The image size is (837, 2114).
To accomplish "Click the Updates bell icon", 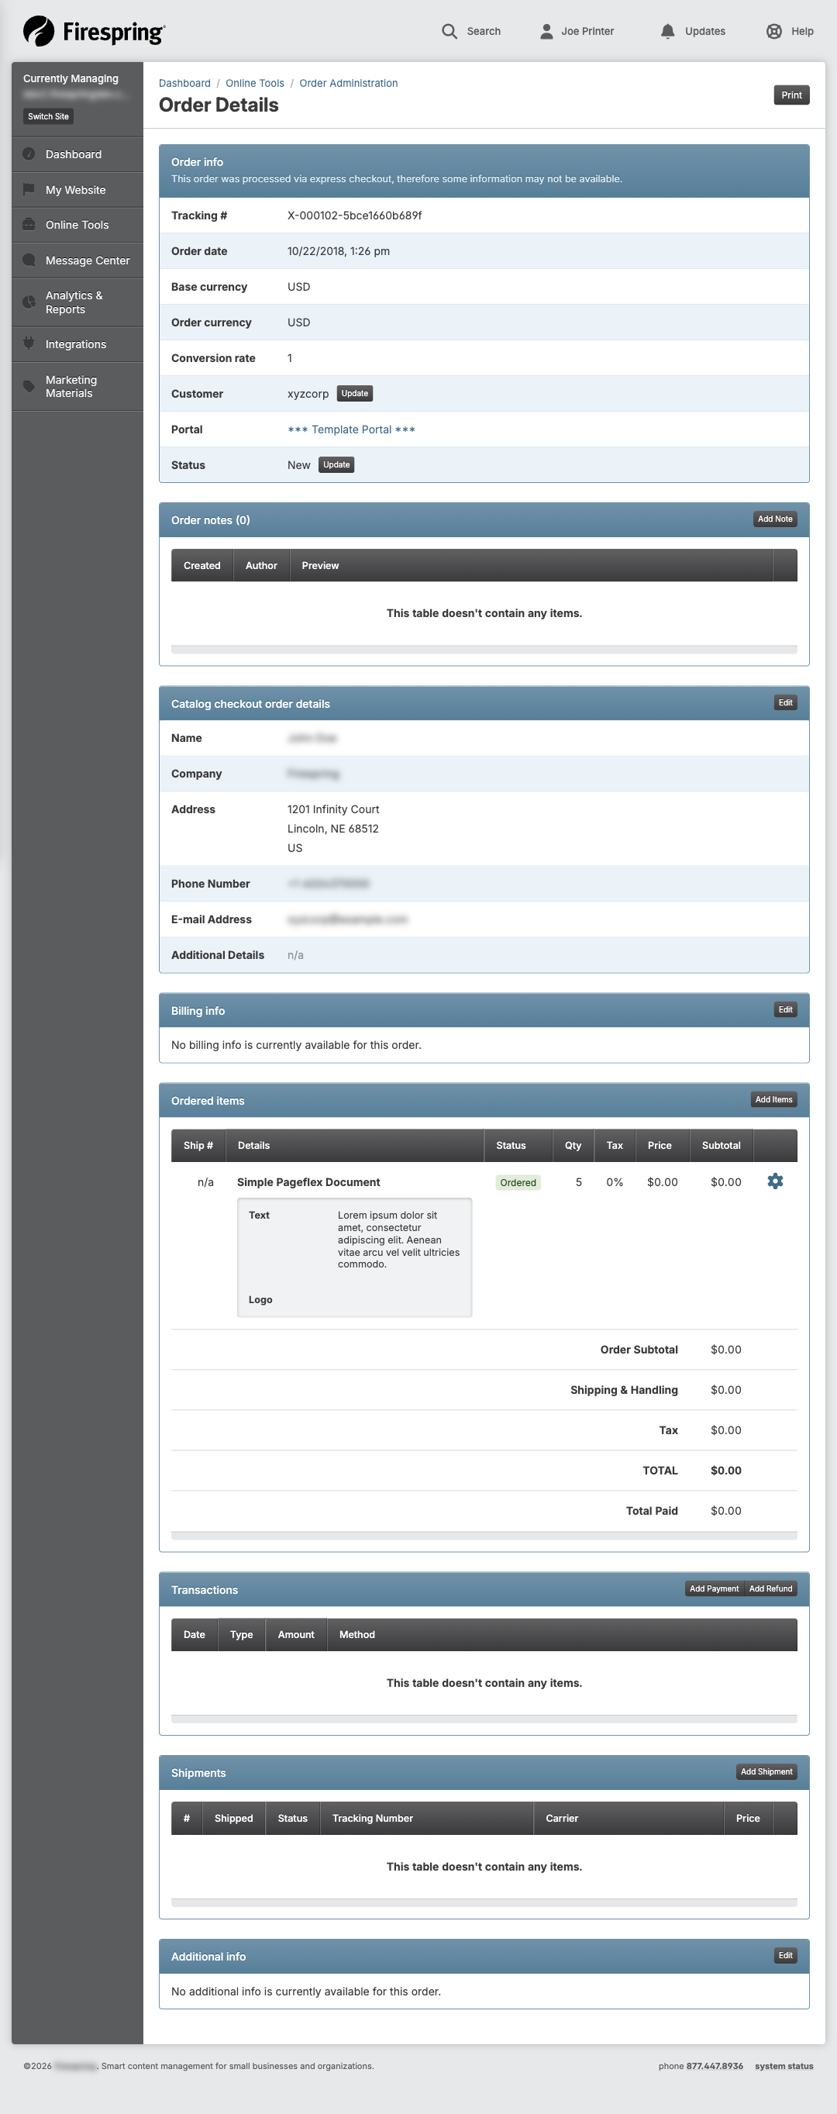I will click(668, 31).
